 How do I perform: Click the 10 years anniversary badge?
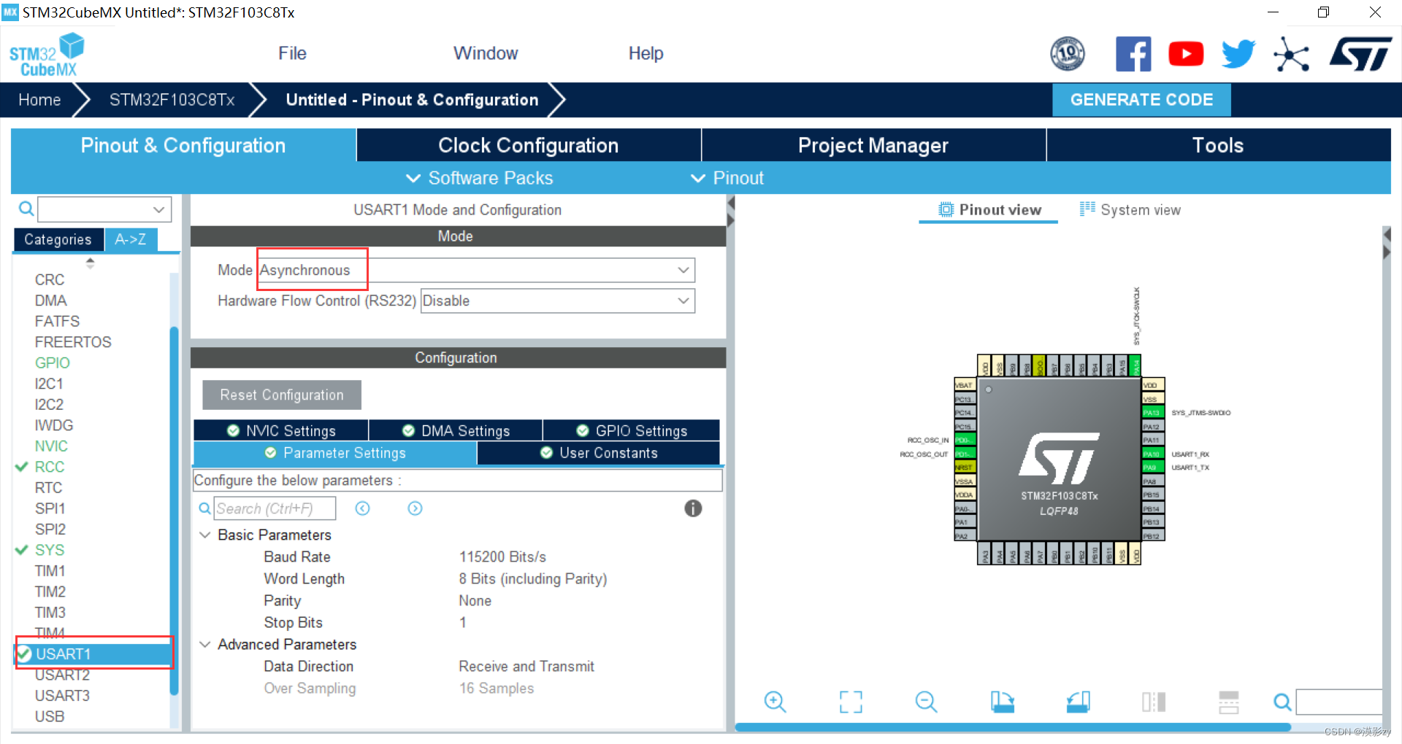click(x=1068, y=54)
